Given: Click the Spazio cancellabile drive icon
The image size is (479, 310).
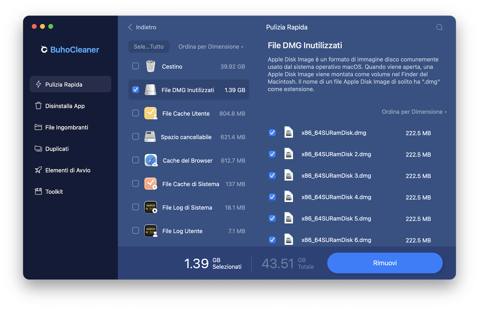Looking at the screenshot, I should tap(150, 137).
